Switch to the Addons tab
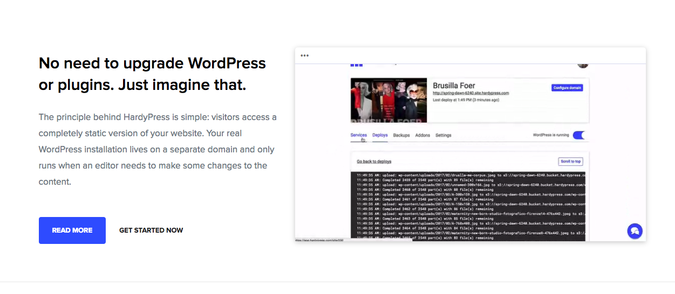Viewport: 675px width, 294px height. point(422,135)
